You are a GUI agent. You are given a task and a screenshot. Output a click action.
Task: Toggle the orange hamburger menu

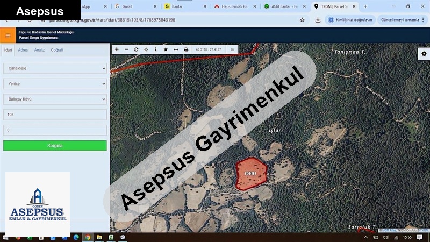tap(8, 35)
